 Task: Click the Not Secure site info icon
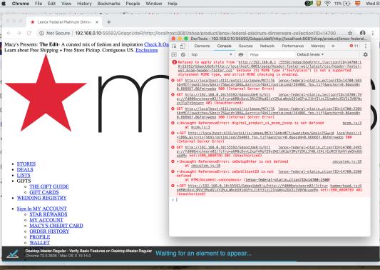click(41, 33)
